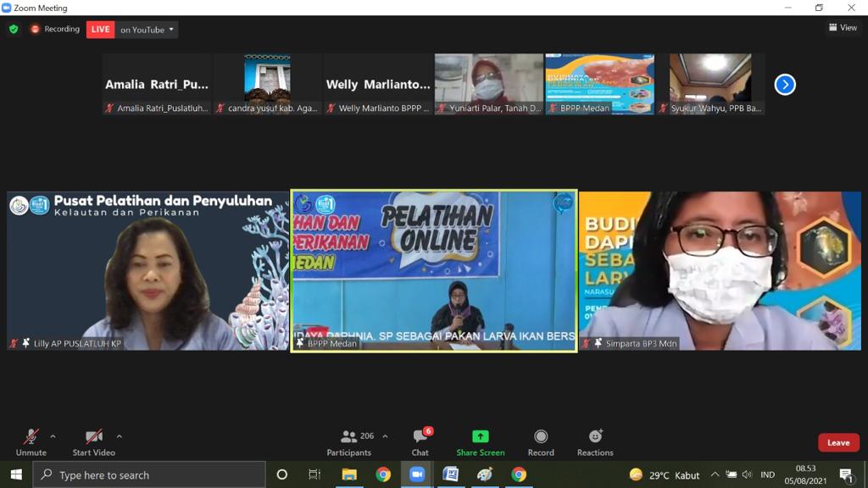Open the View layout menu
Image resolution: width=868 pixels, height=488 pixels.
pos(843,28)
